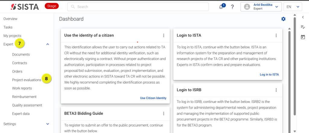Image resolution: width=309 pixels, height=133 pixels.
Task: Open options menu on BETA3 Bidding Guide card
Action: [164, 113]
